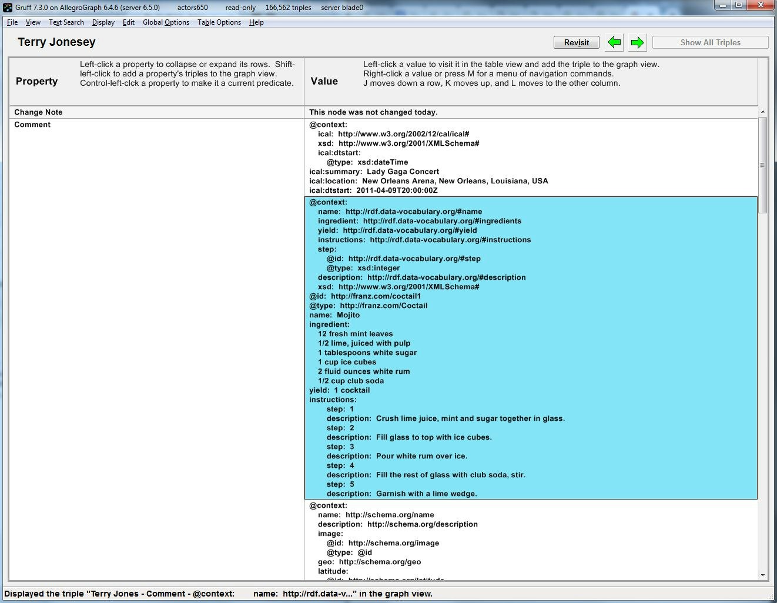Click the Show All Triples button
Image resolution: width=777 pixels, height=603 pixels.
[709, 42]
